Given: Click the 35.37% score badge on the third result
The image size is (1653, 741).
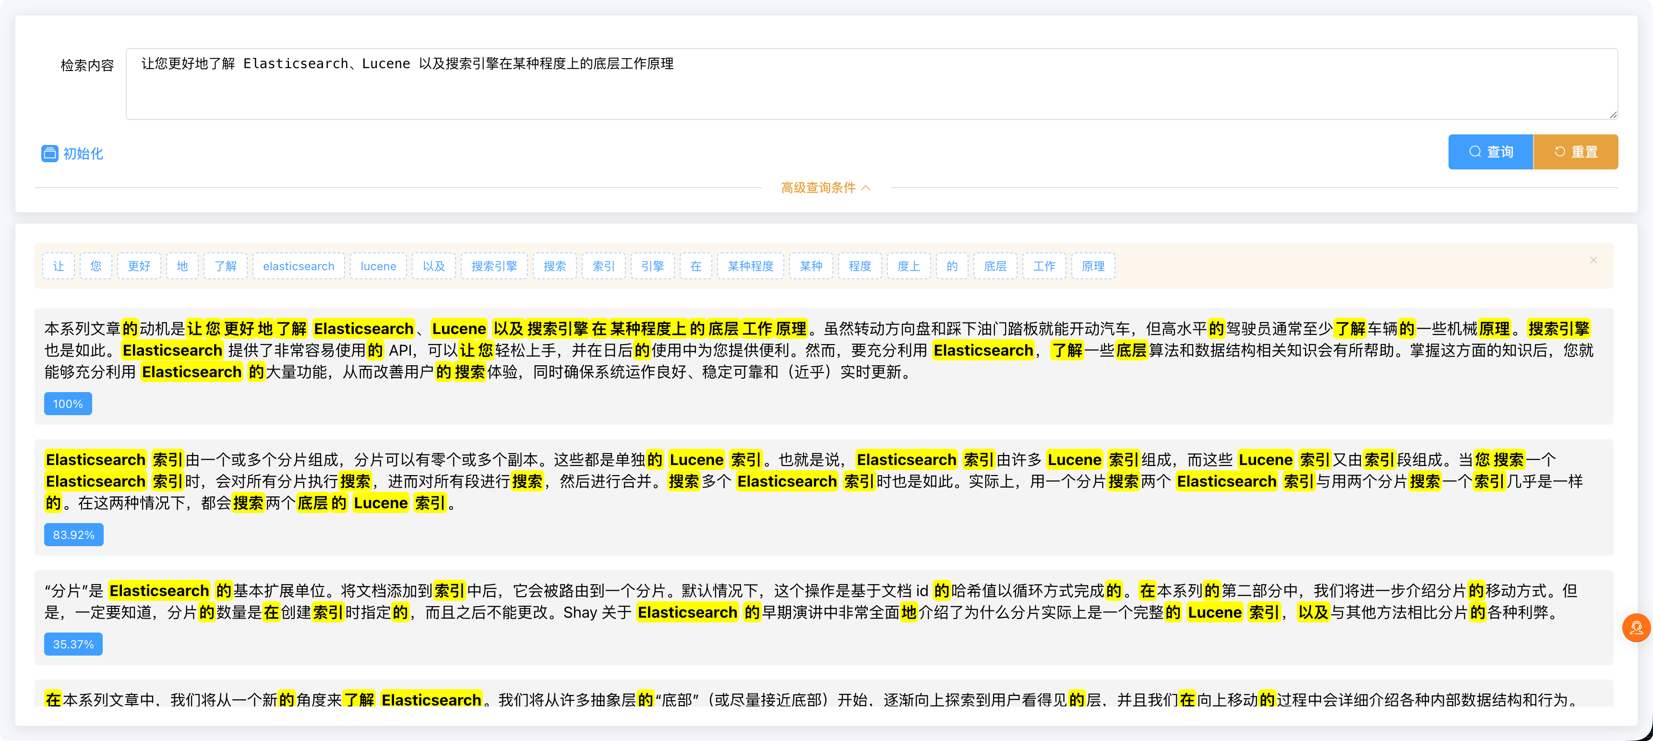Looking at the screenshot, I should click(73, 644).
